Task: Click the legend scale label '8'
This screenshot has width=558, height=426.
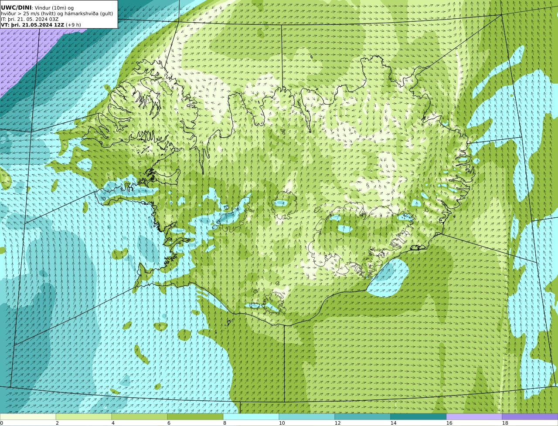Action: [225, 423]
